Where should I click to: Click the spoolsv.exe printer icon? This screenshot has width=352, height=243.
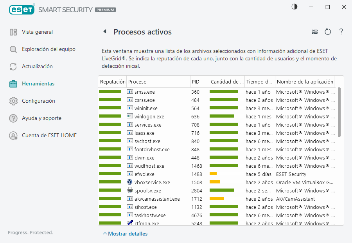(130, 190)
